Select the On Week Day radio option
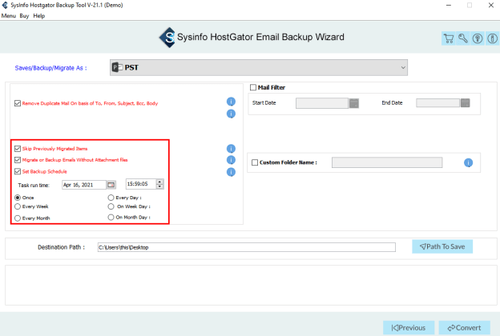 click(x=111, y=206)
